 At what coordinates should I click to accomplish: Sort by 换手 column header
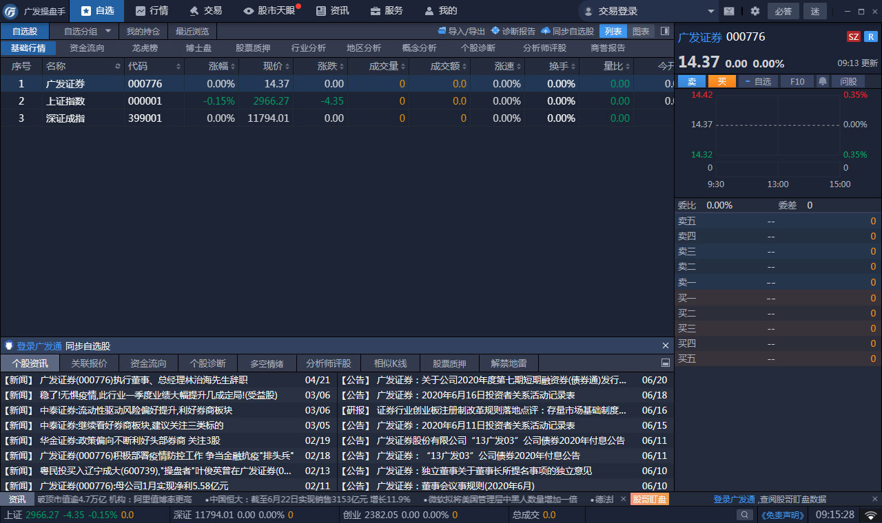tap(552, 66)
